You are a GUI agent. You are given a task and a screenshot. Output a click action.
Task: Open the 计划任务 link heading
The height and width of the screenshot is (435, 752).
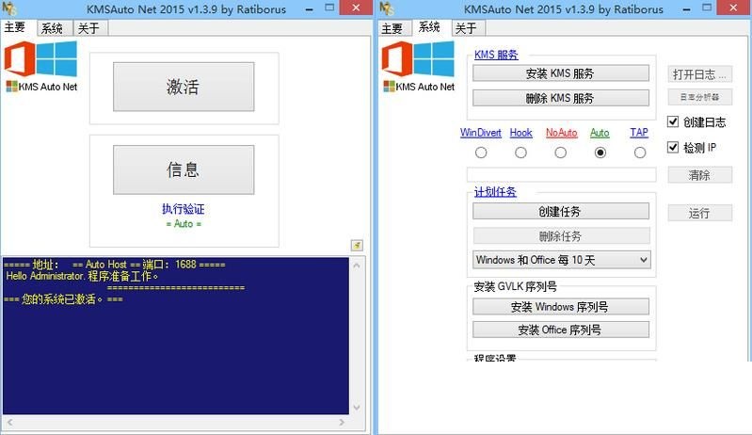tap(495, 192)
